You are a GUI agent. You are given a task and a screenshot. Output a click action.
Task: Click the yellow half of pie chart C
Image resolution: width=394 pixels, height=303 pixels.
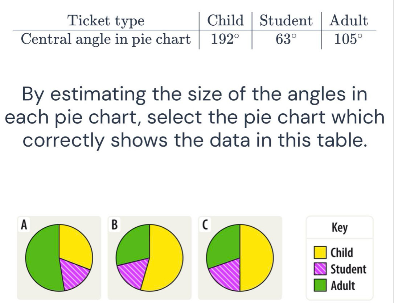tap(256, 257)
